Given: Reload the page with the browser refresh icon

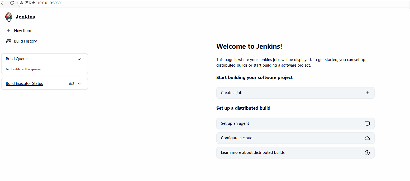Looking at the screenshot, I should click(12, 3).
